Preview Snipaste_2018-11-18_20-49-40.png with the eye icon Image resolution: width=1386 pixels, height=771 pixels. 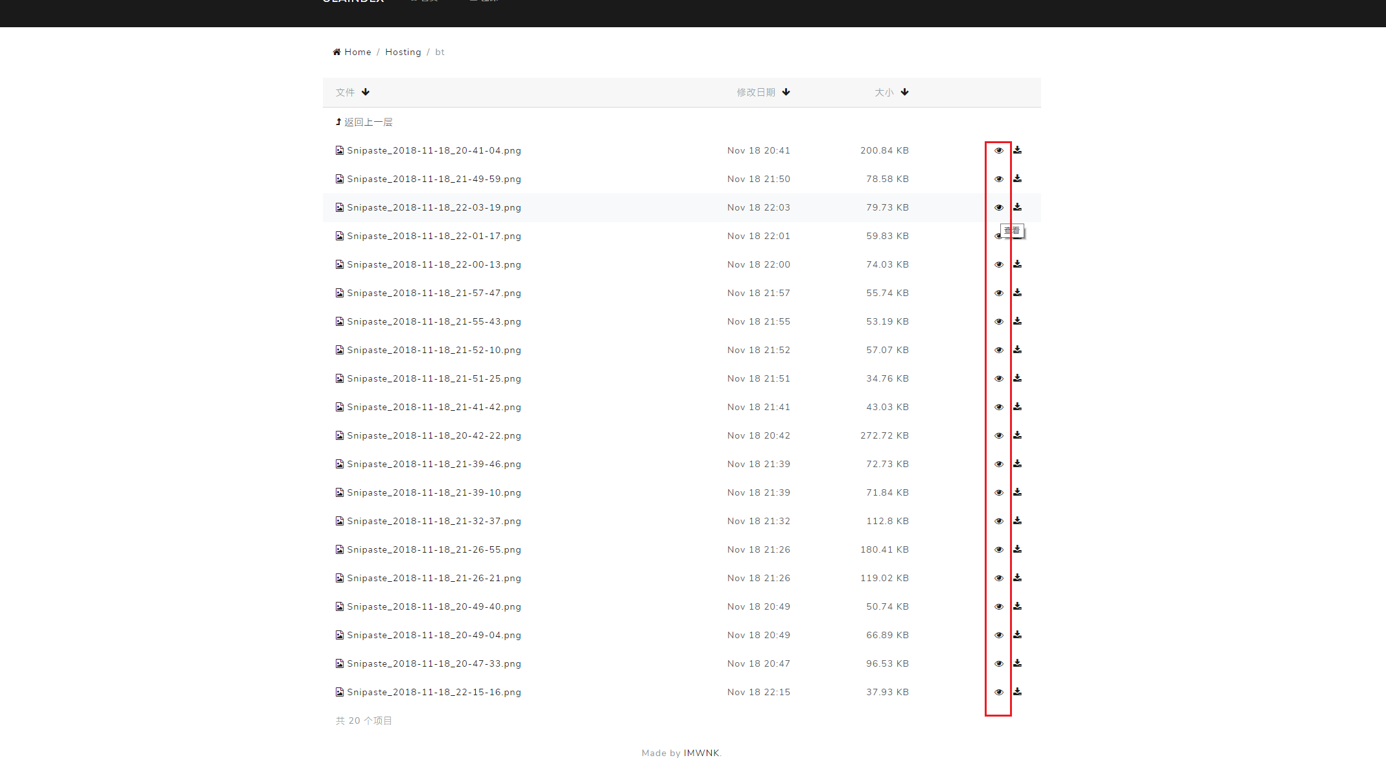tap(998, 606)
